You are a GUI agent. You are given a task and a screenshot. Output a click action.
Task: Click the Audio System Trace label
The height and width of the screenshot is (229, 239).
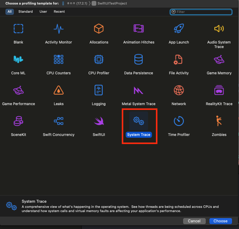pos(219,44)
